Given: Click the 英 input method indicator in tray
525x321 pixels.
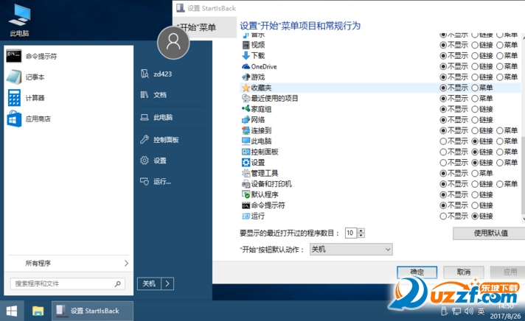Looking at the screenshot, I should [x=481, y=311].
